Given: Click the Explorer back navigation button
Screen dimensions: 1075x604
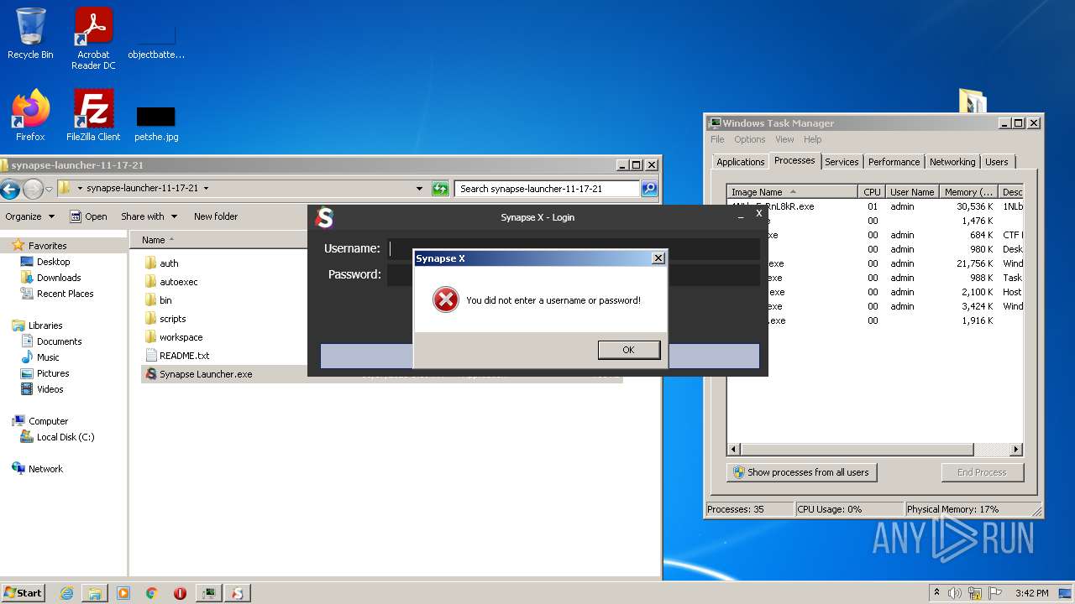Looking at the screenshot, I should click(10, 189).
